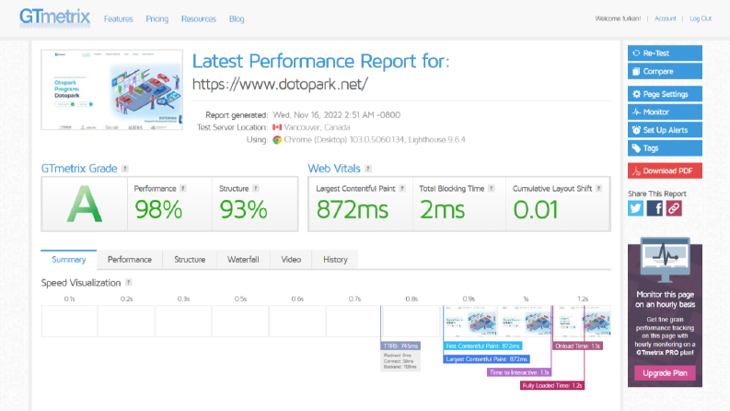The width and height of the screenshot is (730, 411).
Task: Click the 872ms LCP value
Action: (353, 209)
